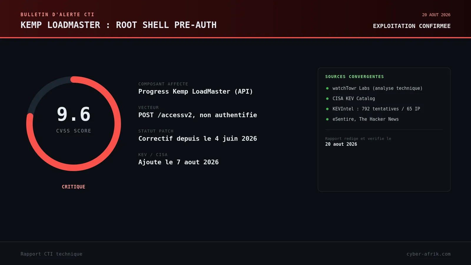This screenshot has height=265, width=471.
Task: Select 'POST /accessv2, non authentifie' text
Action: coord(198,115)
